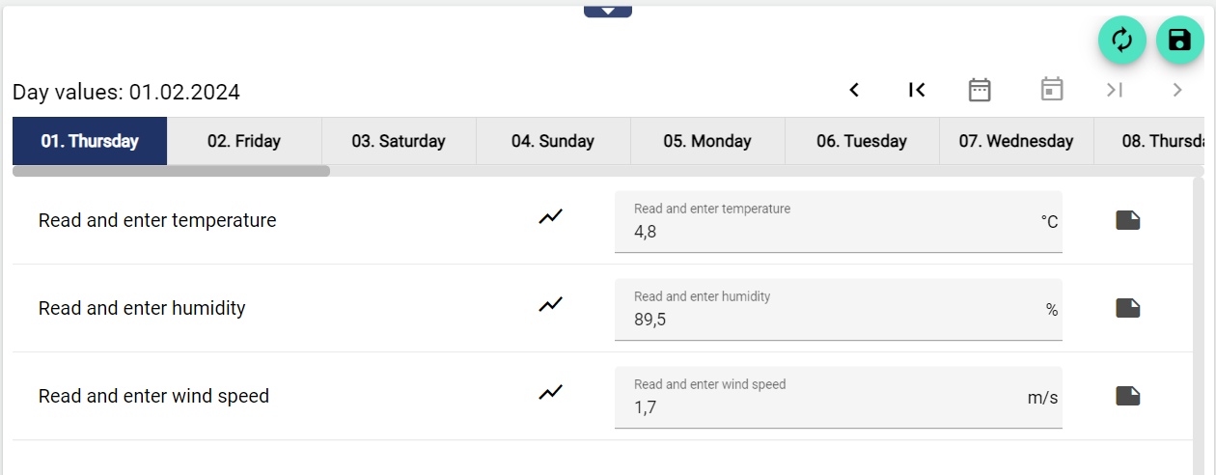Viewport: 1216px width, 475px height.
Task: Open humidity trend chart icon
Action: tap(550, 305)
